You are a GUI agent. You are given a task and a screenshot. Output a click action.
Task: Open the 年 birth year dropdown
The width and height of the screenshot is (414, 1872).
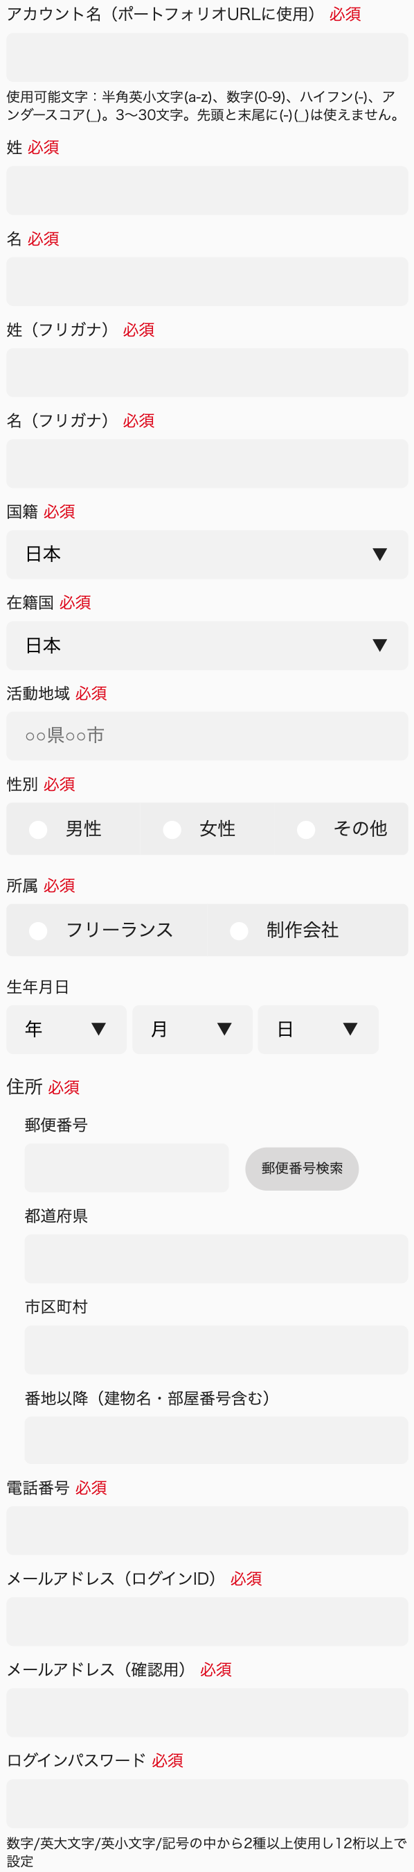coord(66,1029)
